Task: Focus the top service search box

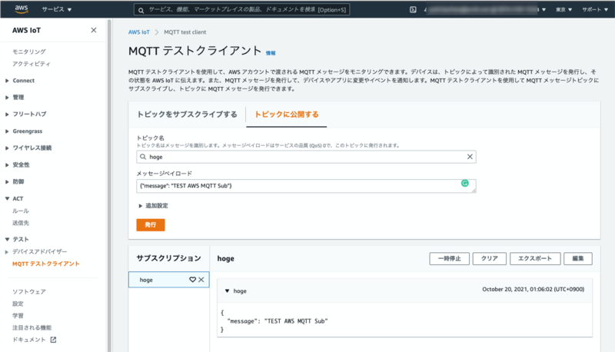Action: click(241, 9)
